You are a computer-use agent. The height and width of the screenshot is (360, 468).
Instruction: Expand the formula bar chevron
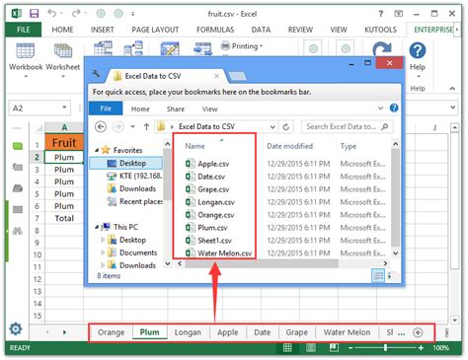453,108
